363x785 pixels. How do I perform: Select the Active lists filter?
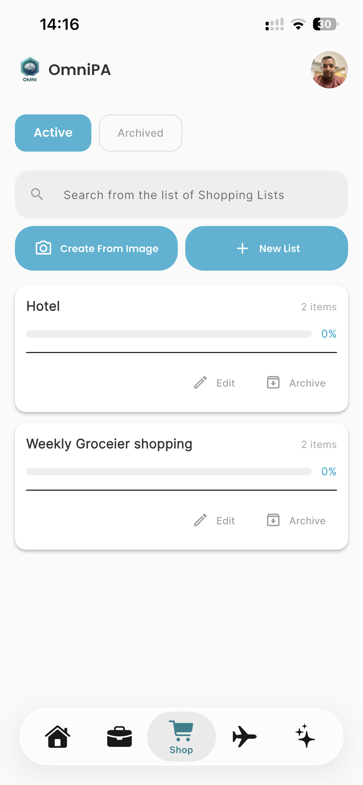click(53, 133)
